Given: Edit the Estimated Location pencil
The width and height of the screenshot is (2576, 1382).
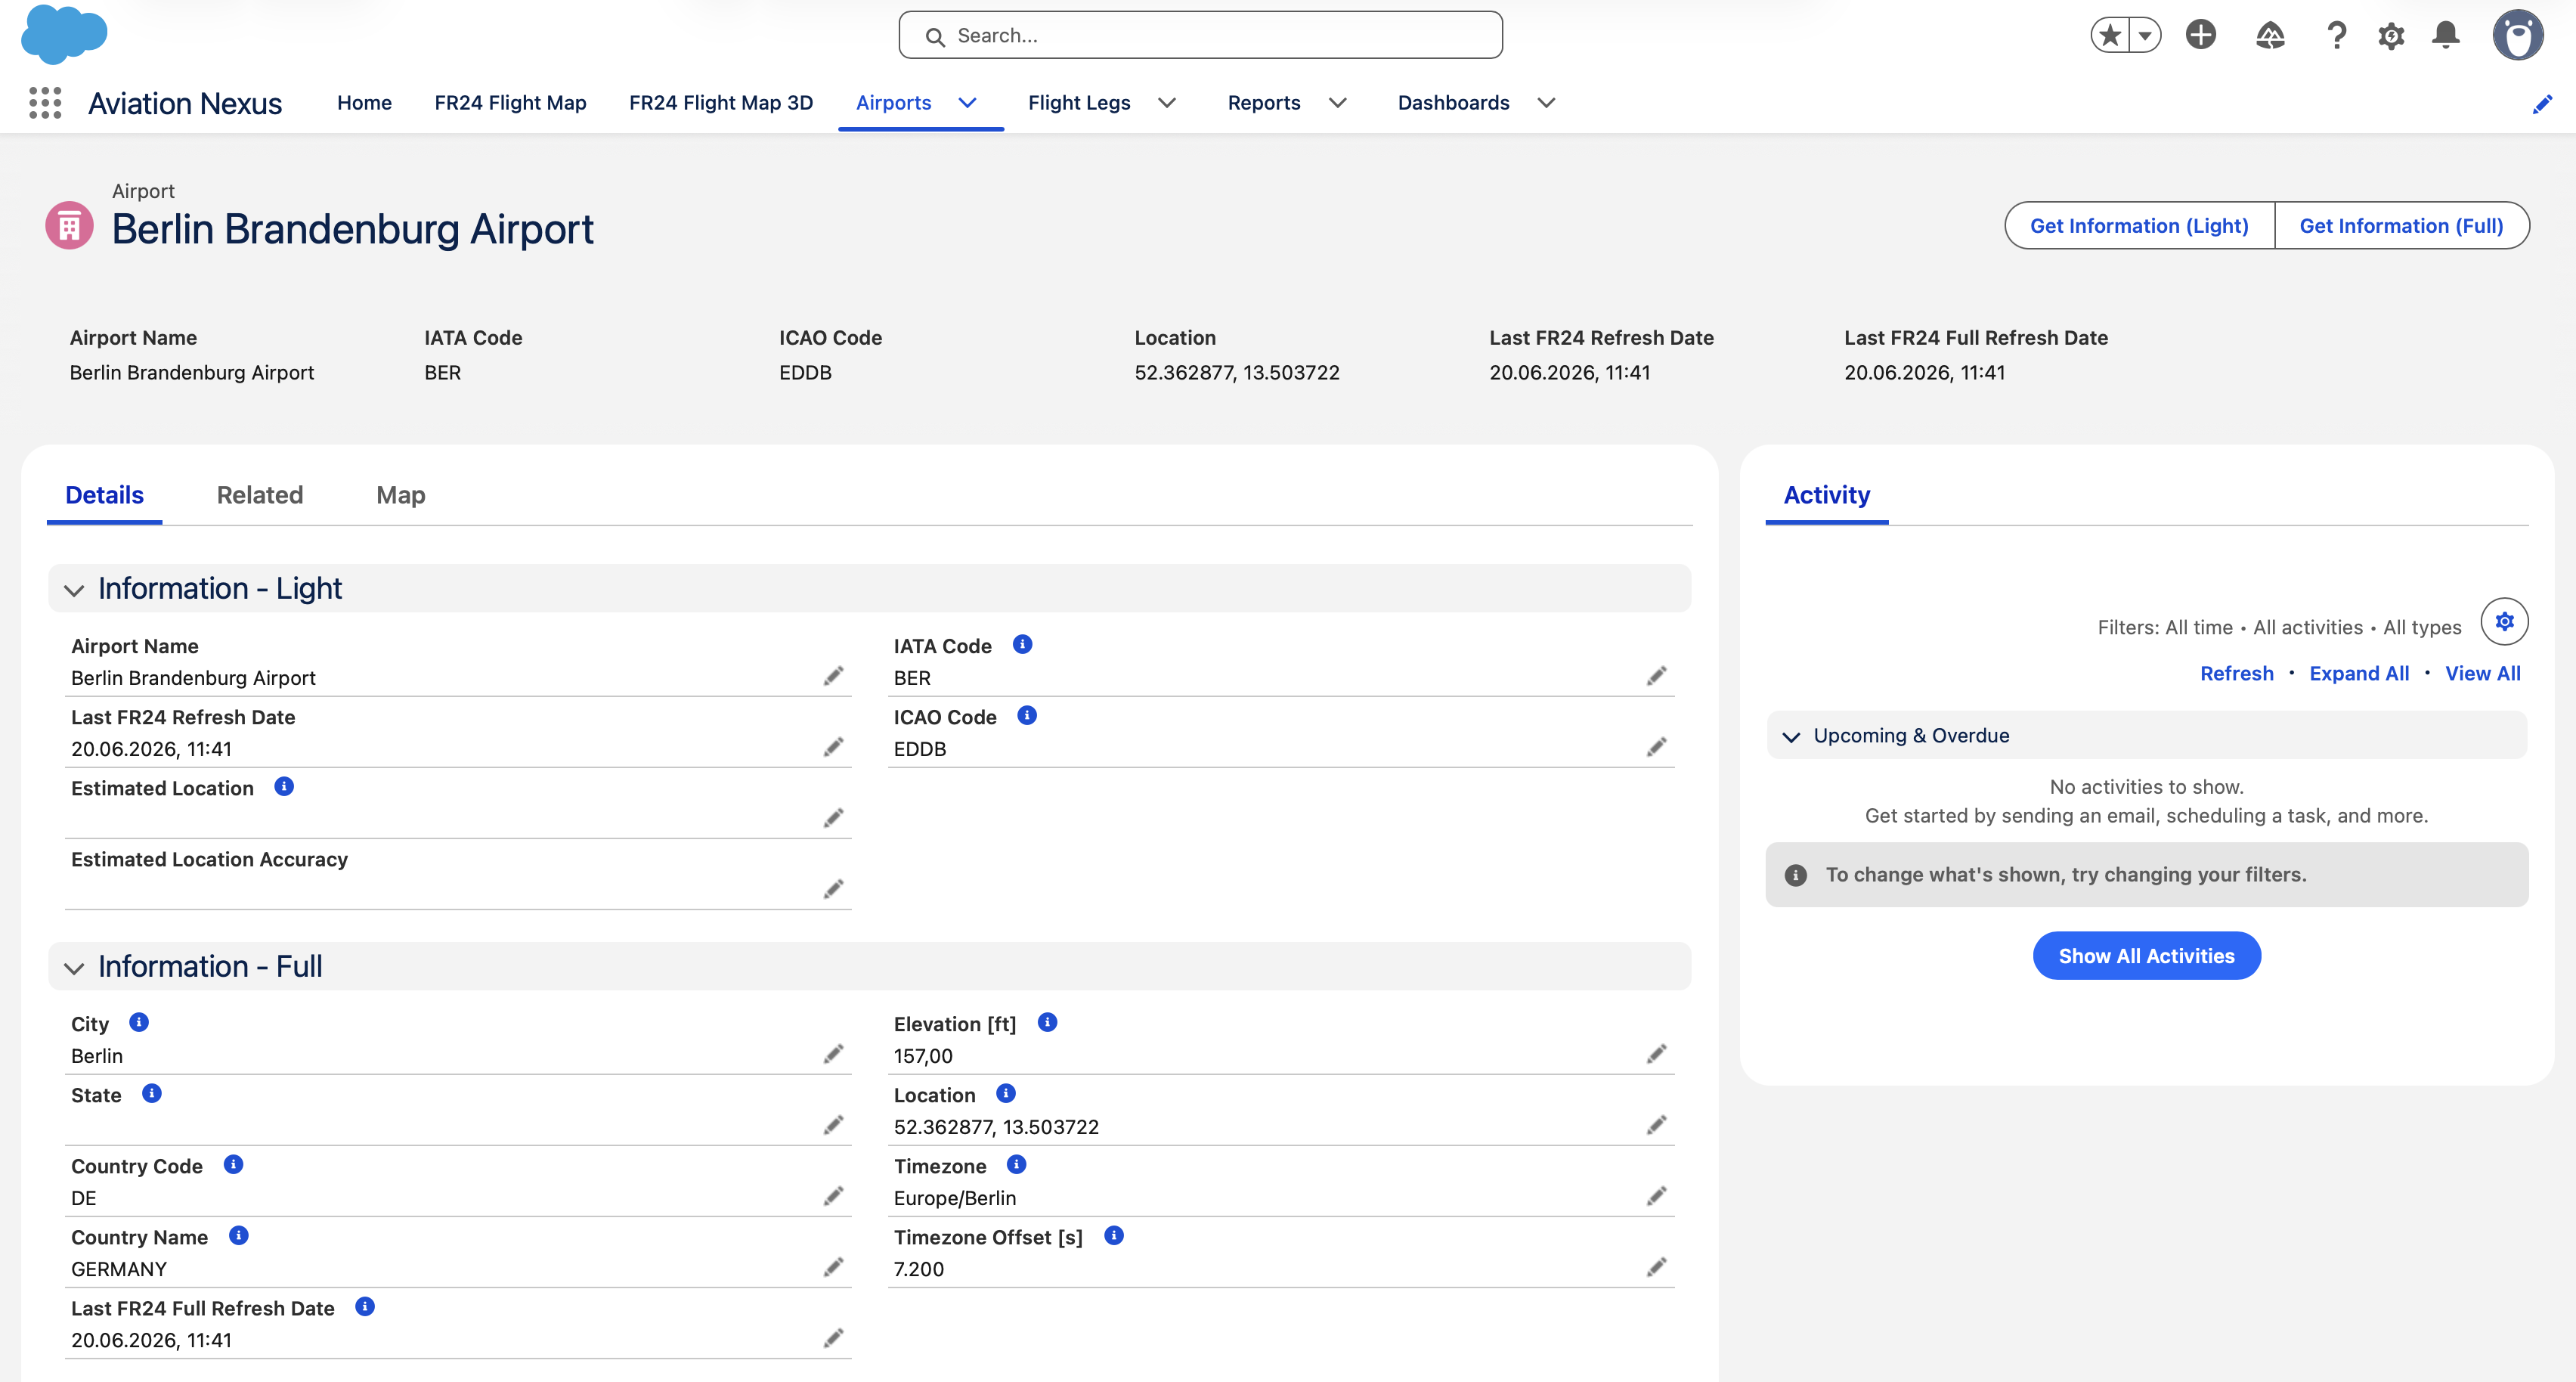Looking at the screenshot, I should 833,819.
